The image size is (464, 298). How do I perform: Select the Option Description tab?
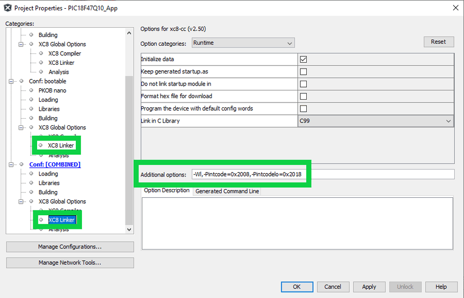tap(166, 191)
